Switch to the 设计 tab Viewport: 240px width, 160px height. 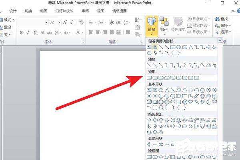(x=13, y=11)
